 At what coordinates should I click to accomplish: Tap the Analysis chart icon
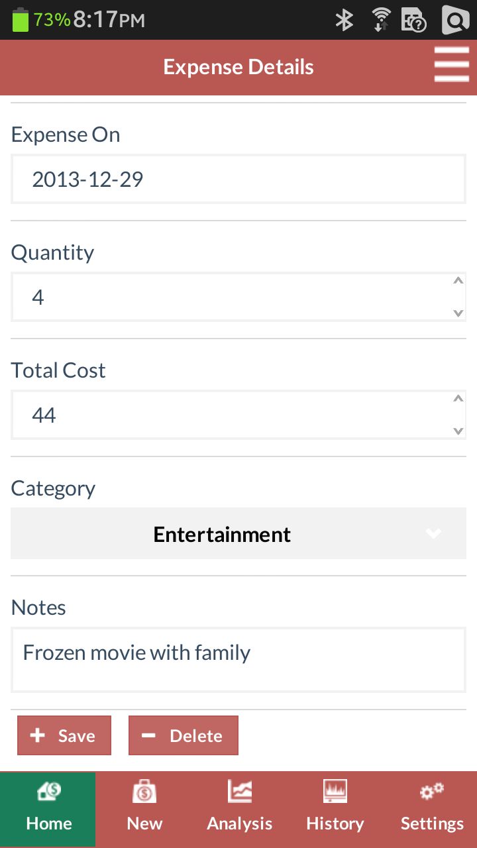pyautogui.click(x=240, y=791)
